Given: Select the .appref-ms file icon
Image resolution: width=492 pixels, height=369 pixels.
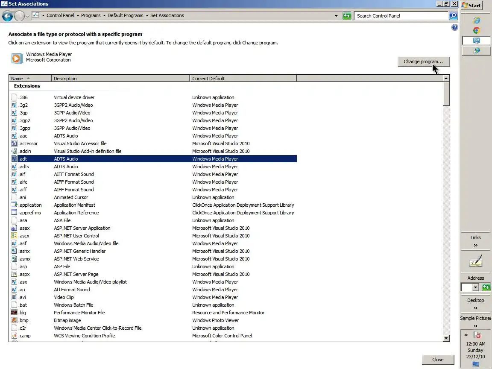Looking at the screenshot, I should pyautogui.click(x=14, y=213).
